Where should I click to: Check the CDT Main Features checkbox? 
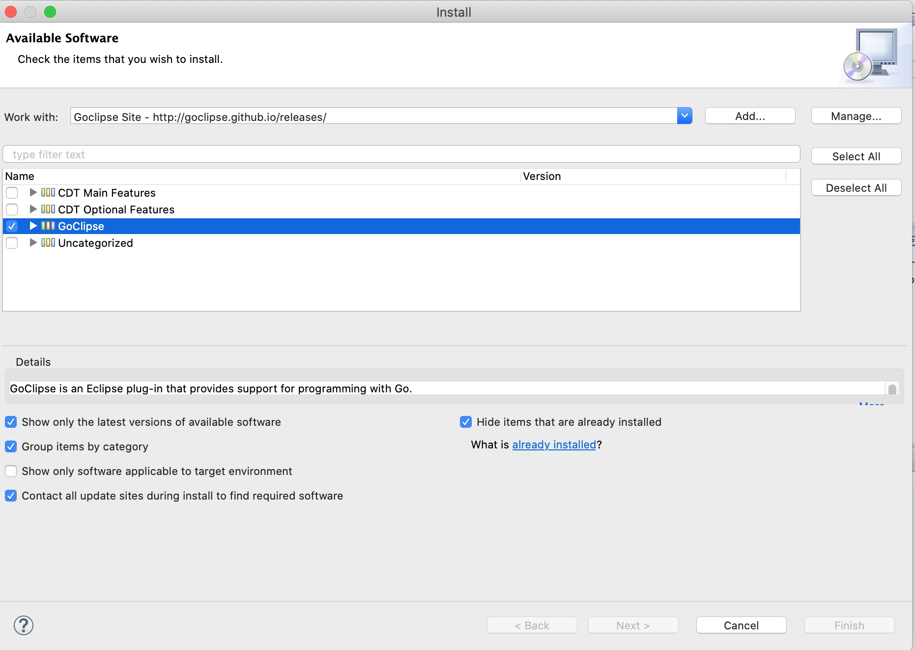click(12, 193)
